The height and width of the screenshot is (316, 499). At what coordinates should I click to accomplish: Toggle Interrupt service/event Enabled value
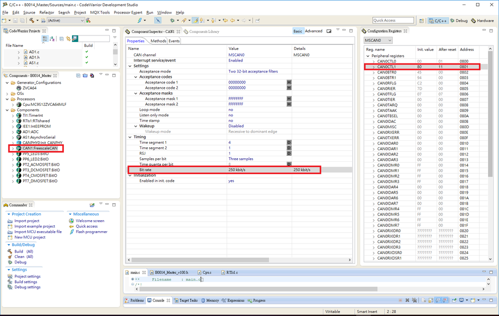235,60
